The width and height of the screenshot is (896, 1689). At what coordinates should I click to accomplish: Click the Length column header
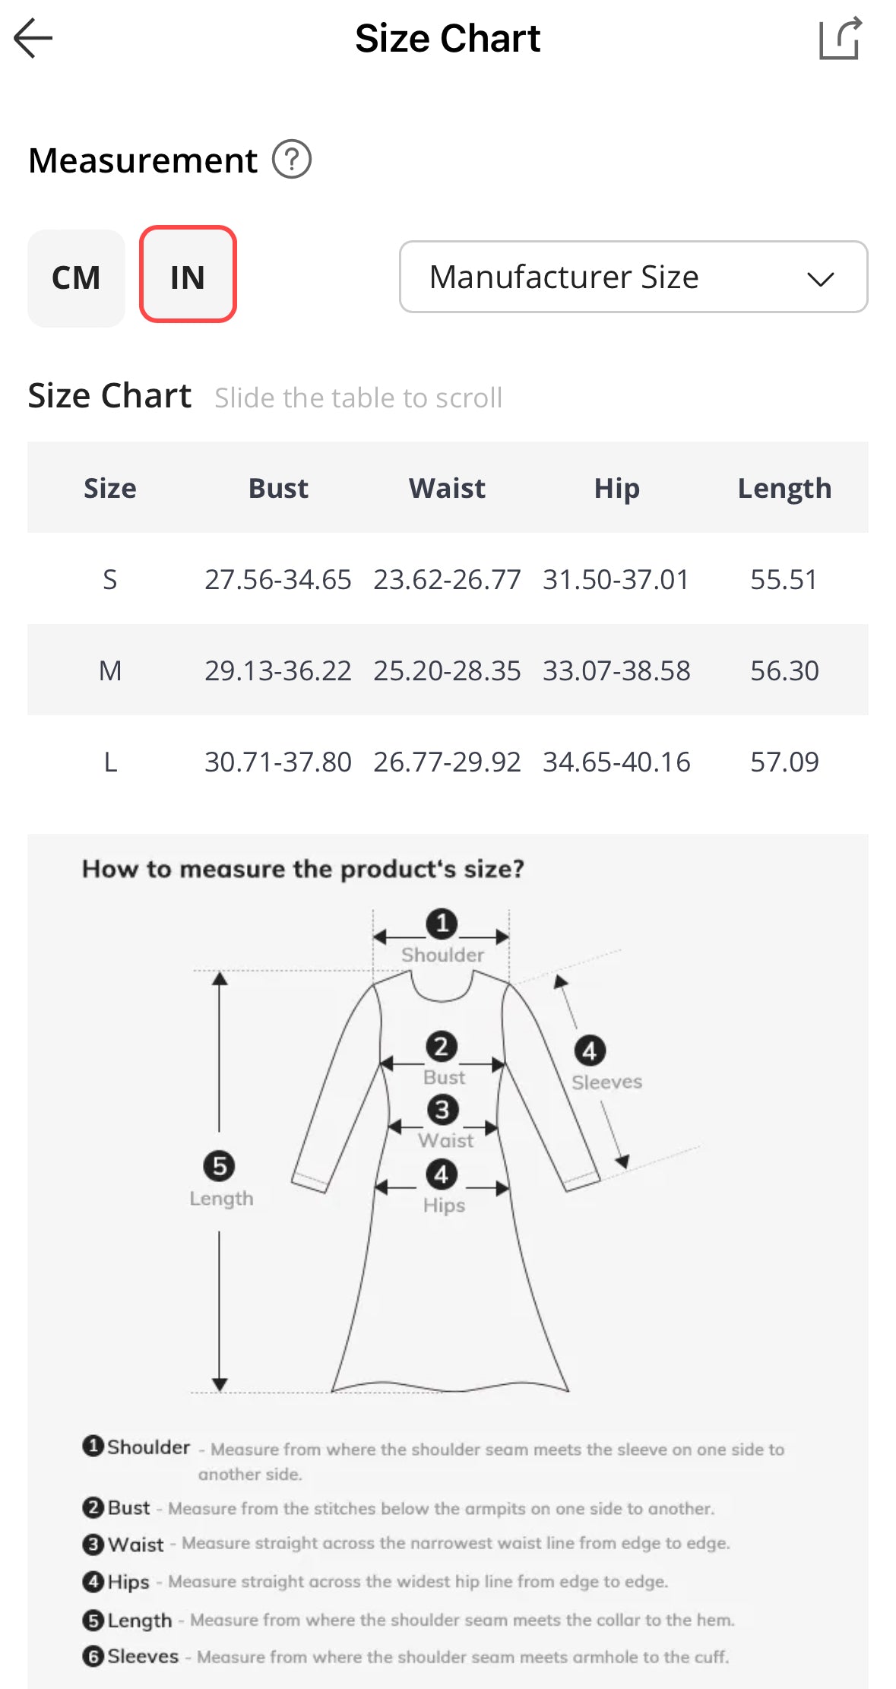click(x=784, y=488)
